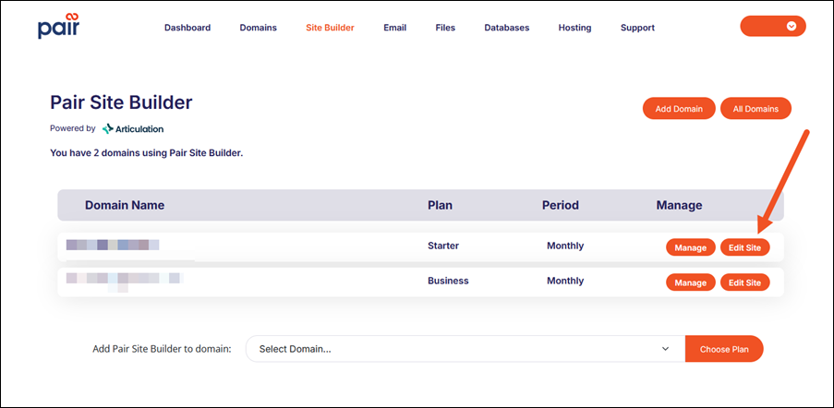Navigate to Databases

506,28
